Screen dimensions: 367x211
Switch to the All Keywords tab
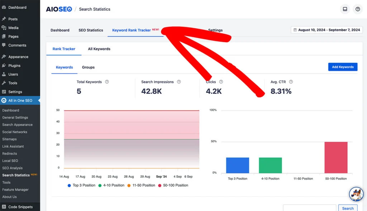pyautogui.click(x=99, y=49)
